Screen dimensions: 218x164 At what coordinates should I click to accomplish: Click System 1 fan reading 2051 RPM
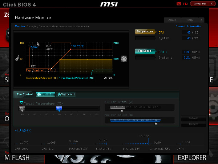coord(187,58)
